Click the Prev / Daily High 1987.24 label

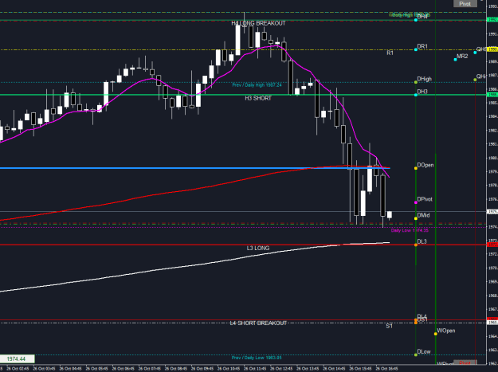257,84
